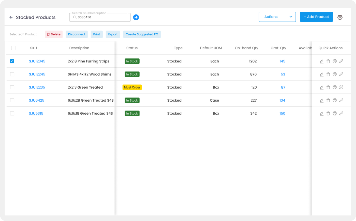Viewport: 356px width, 221px height.
Task: Click the unlink icon for SJU12235
Action: 341,87
